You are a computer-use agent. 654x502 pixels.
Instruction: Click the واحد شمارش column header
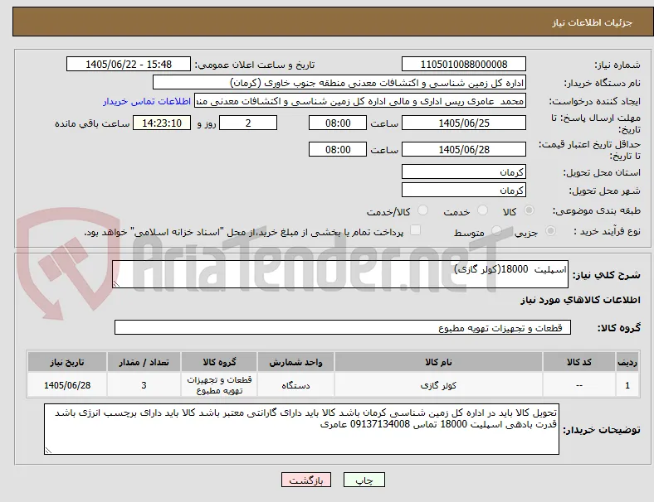point(295,362)
